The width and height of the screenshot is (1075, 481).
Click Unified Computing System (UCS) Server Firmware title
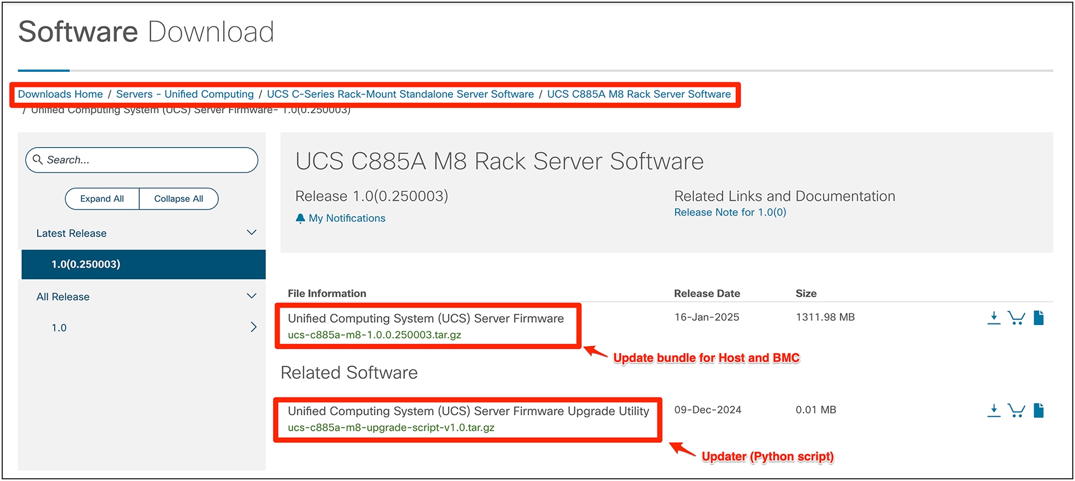pyautogui.click(x=426, y=318)
